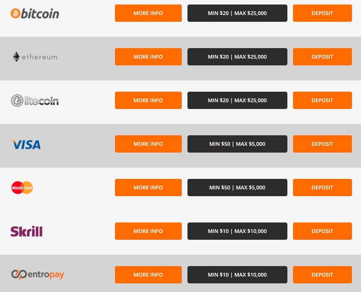Click the Skrill logo
Image resolution: width=361 pixels, height=292 pixels.
click(x=26, y=231)
